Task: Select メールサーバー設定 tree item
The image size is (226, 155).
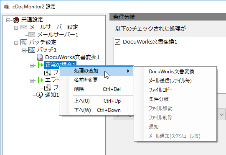Action: pyautogui.click(x=54, y=27)
